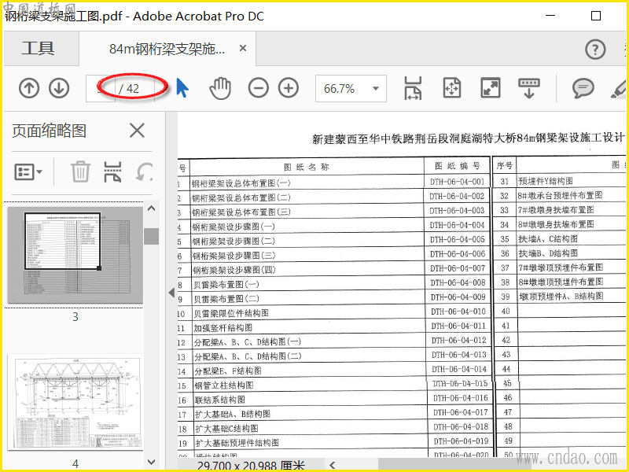The height and width of the screenshot is (472, 629).
Task: Collapse the navigation pane with left triangle
Action: [171, 293]
